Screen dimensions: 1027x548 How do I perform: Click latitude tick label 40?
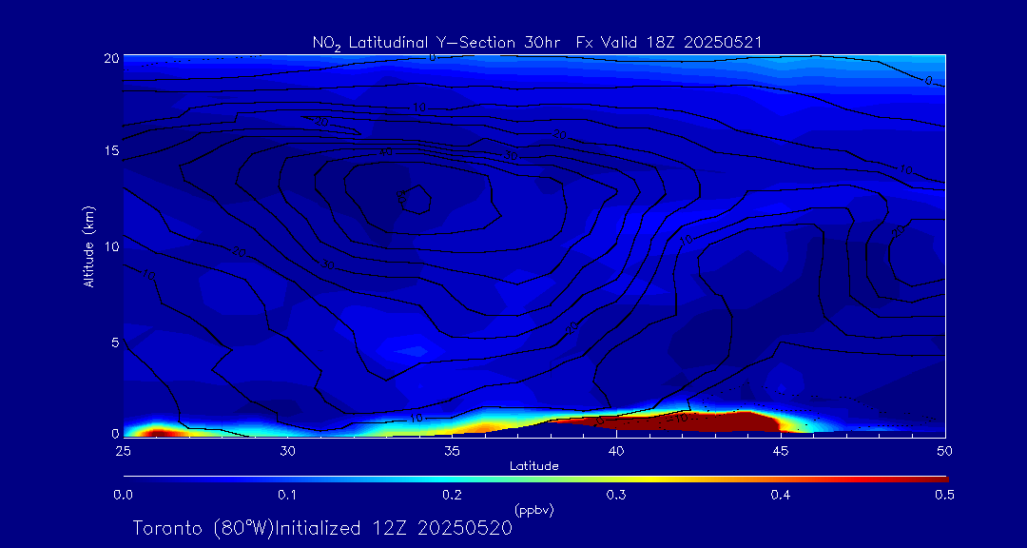coord(615,451)
